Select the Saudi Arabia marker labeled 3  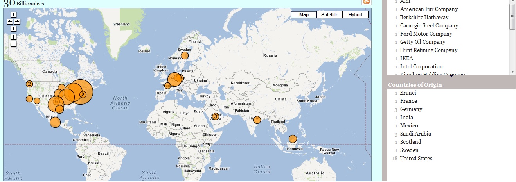(x=215, y=116)
